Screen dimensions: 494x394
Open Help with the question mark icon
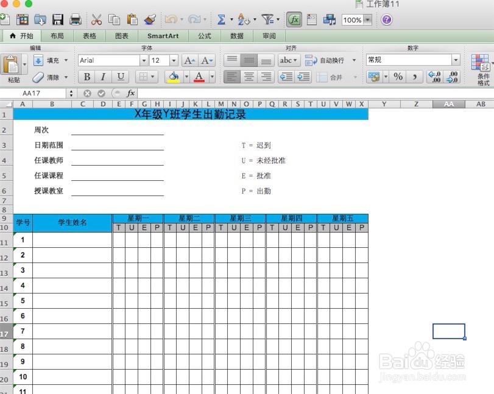click(x=387, y=20)
